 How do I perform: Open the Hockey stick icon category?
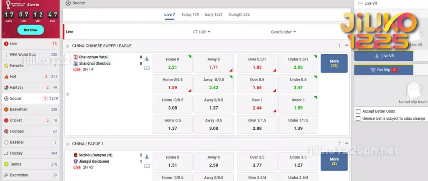pos(6,153)
